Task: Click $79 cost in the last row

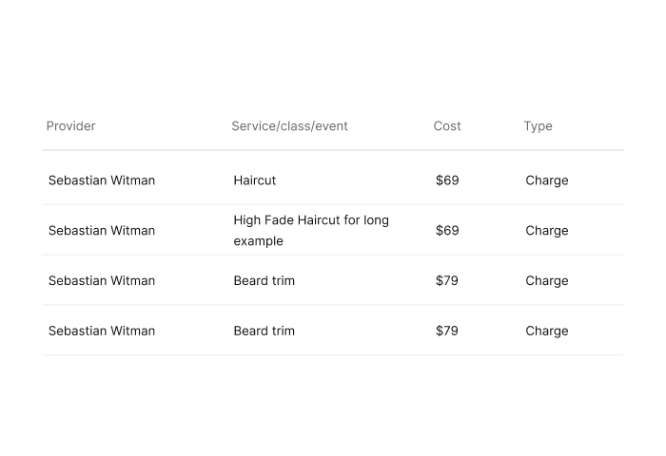Action: click(x=447, y=331)
